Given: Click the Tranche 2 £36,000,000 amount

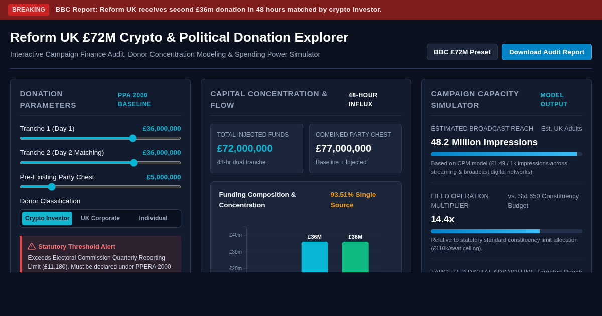Looking at the screenshot, I should coord(162,153).
